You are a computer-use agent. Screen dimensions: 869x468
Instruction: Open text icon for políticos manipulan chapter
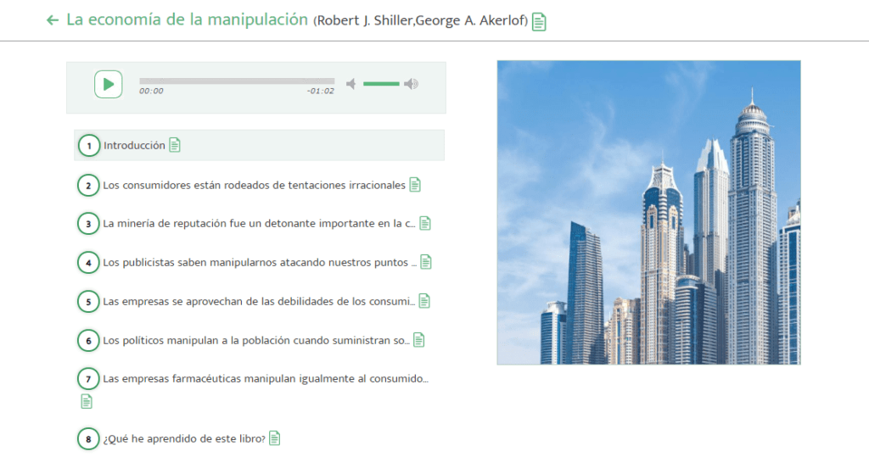click(x=419, y=340)
